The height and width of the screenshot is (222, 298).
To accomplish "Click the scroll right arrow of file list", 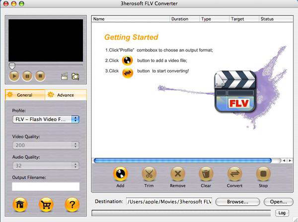I will 290,161.
